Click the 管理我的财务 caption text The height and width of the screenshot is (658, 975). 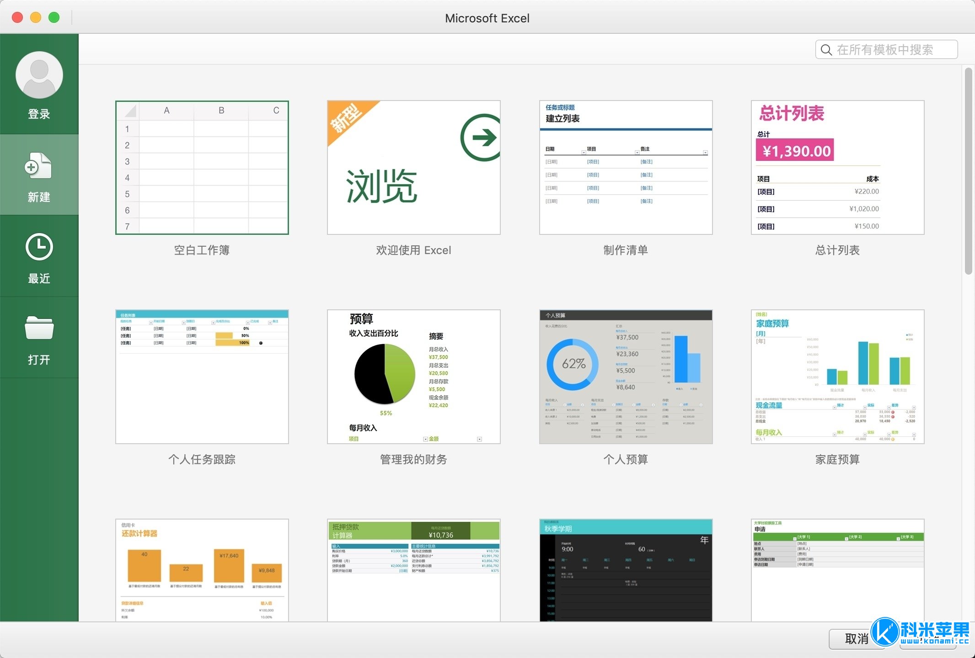[414, 459]
